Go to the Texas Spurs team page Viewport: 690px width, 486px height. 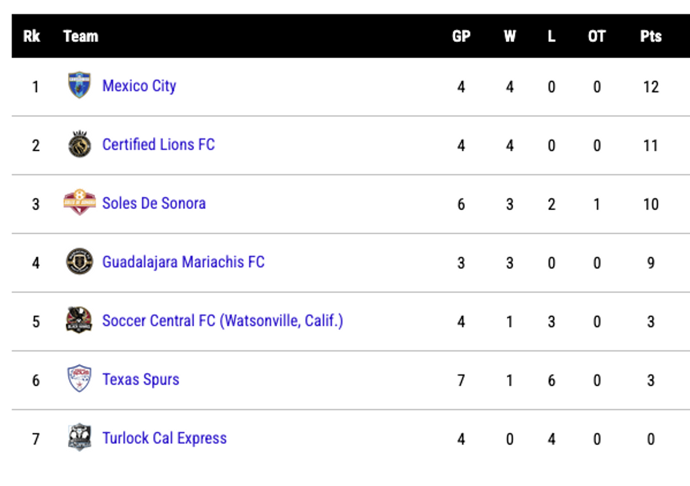(x=141, y=379)
